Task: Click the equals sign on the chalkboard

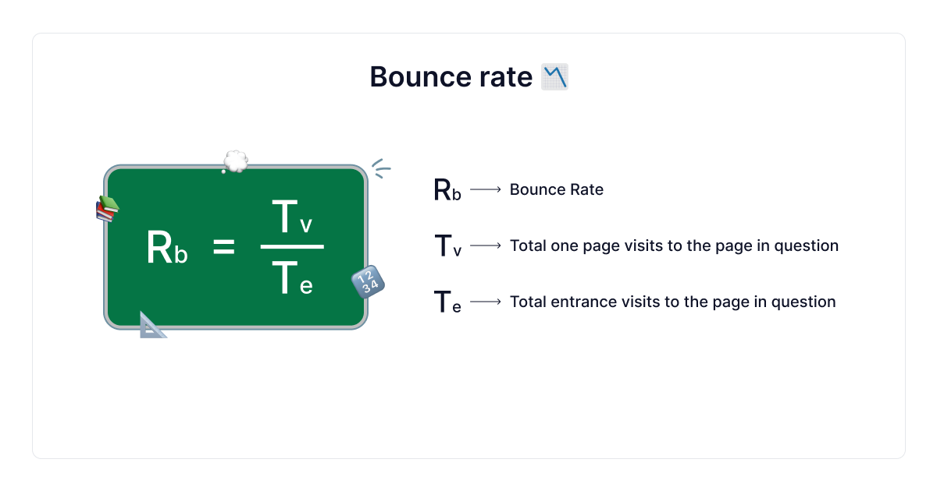Action: click(x=223, y=247)
